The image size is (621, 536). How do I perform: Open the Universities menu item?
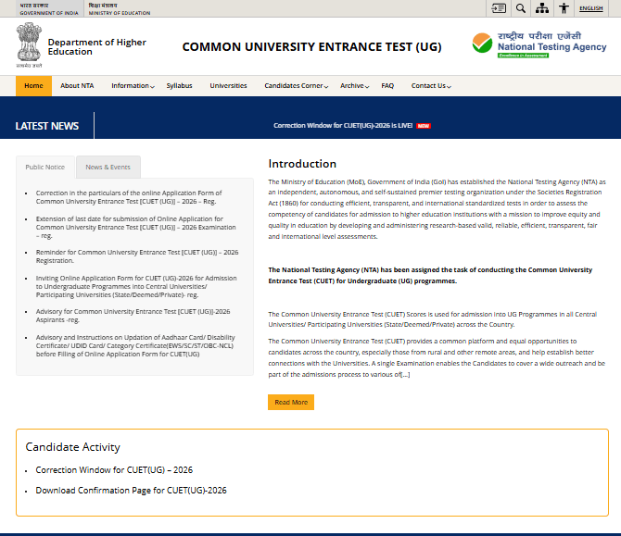click(x=228, y=86)
